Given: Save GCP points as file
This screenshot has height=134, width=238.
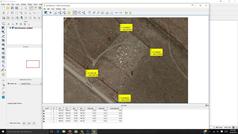Looking at the screenshot, I should pos(64,13).
